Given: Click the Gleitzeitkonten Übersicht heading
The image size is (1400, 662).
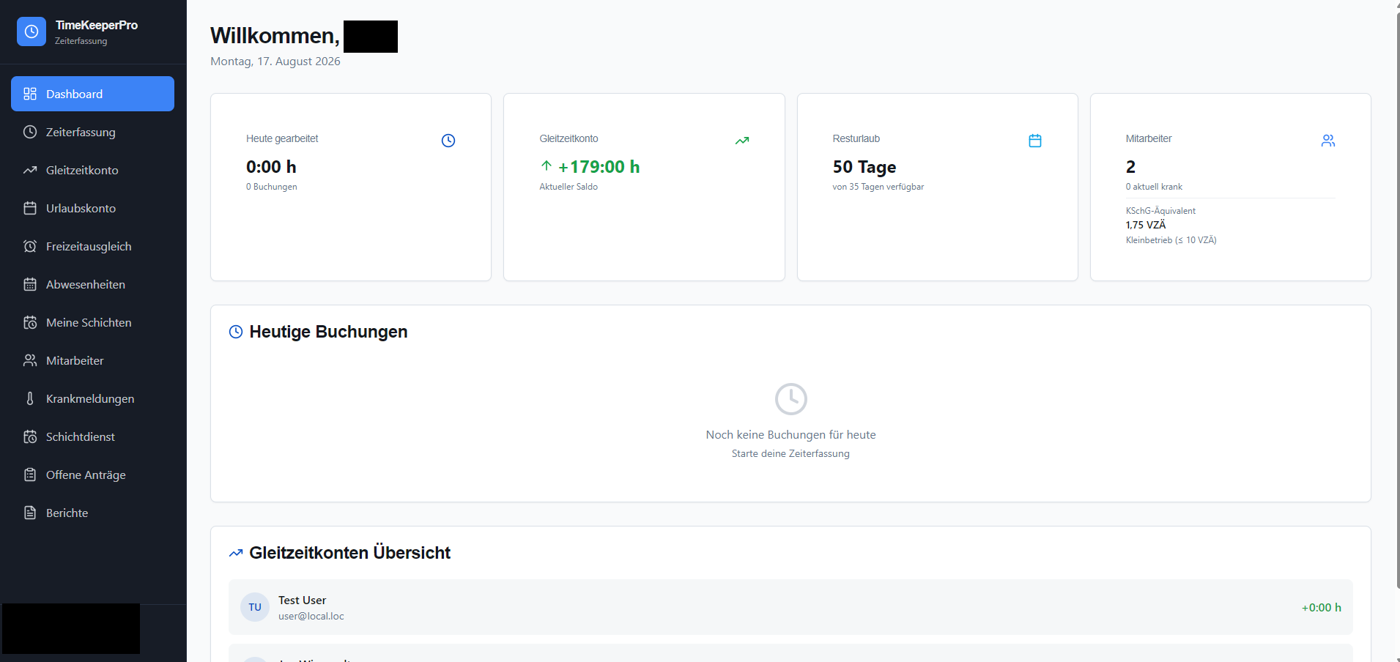Looking at the screenshot, I should point(349,553).
